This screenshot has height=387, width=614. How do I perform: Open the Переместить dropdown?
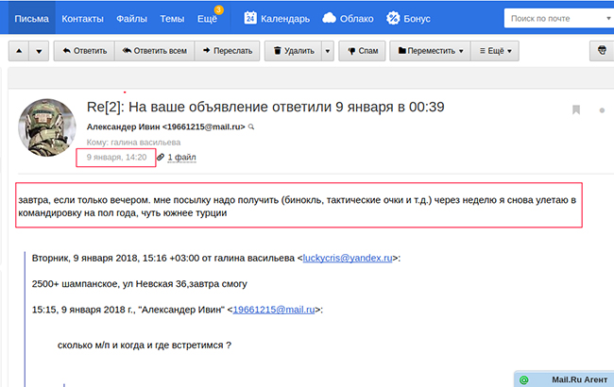pos(430,51)
